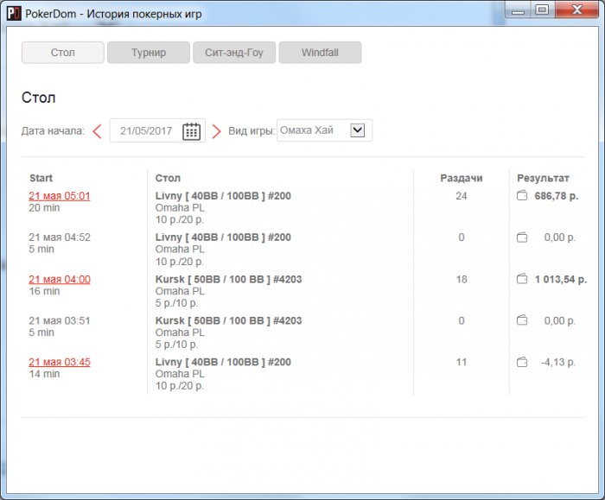Click the 686,78 р. result value
This screenshot has height=500, width=605.
click(x=557, y=196)
